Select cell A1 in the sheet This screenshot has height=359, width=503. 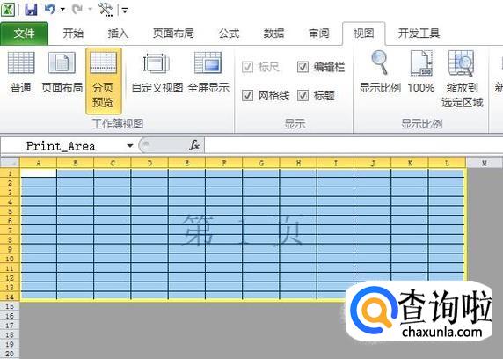click(x=39, y=173)
